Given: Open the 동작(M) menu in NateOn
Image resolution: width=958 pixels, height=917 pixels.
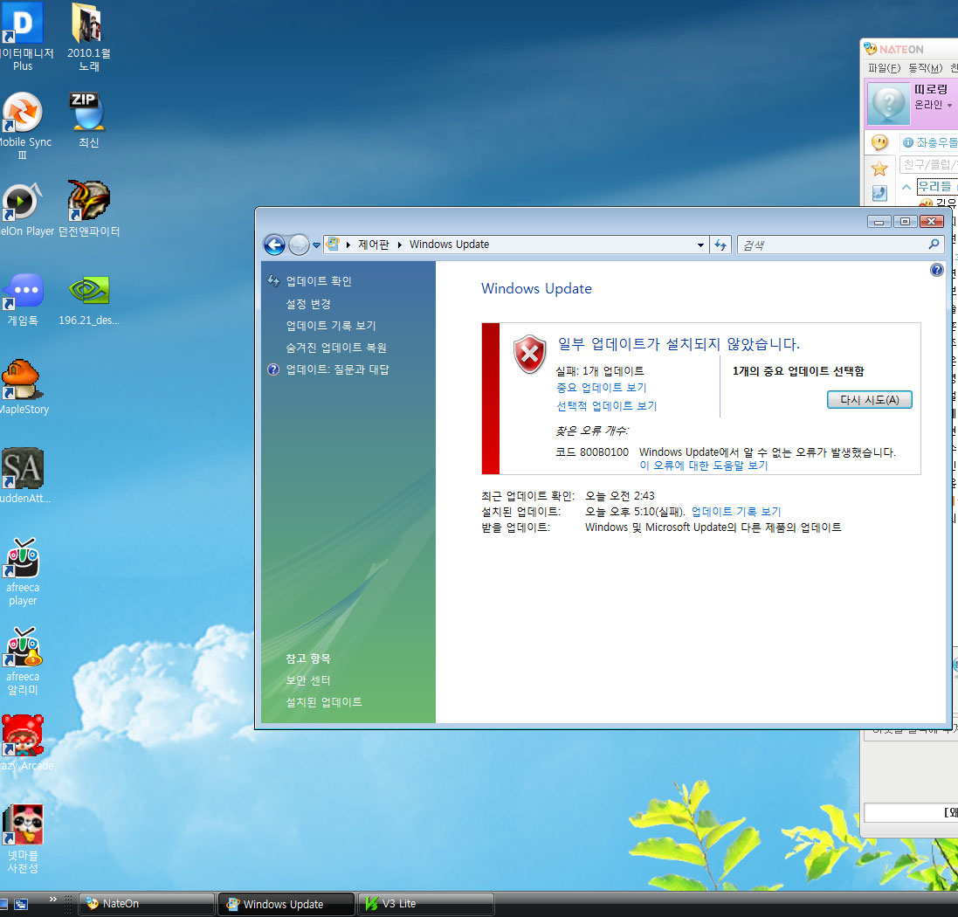Looking at the screenshot, I should (x=925, y=68).
